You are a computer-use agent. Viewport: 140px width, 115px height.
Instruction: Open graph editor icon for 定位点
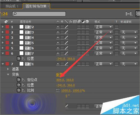point(24,80)
